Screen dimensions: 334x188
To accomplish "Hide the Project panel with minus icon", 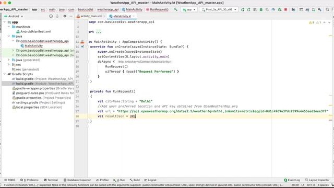I will pyautogui.click(x=71, y=16).
